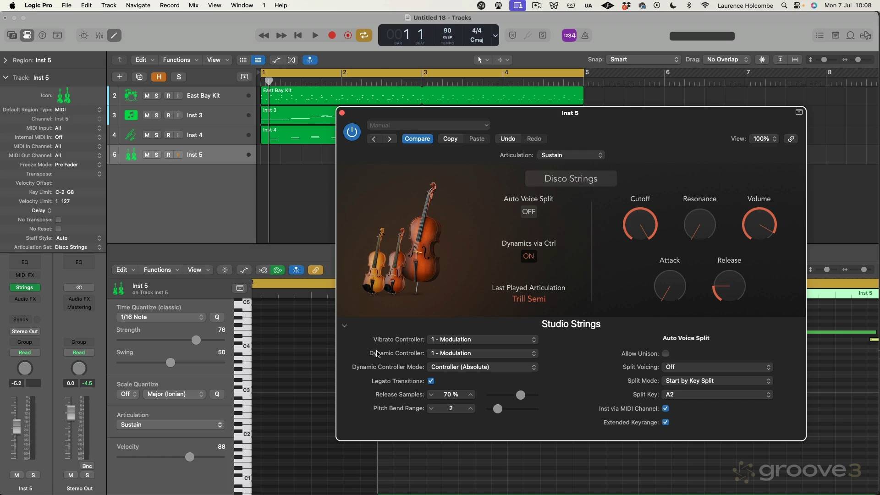The height and width of the screenshot is (495, 880).
Task: Toggle the Editors pencil icon
Action: pyautogui.click(x=114, y=35)
